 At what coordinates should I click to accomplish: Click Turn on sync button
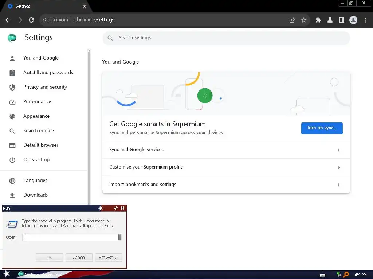pos(322,128)
